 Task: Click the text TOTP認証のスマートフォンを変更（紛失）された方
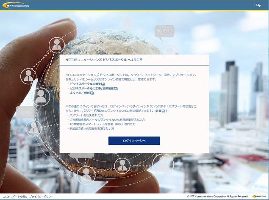[x=103, y=124]
